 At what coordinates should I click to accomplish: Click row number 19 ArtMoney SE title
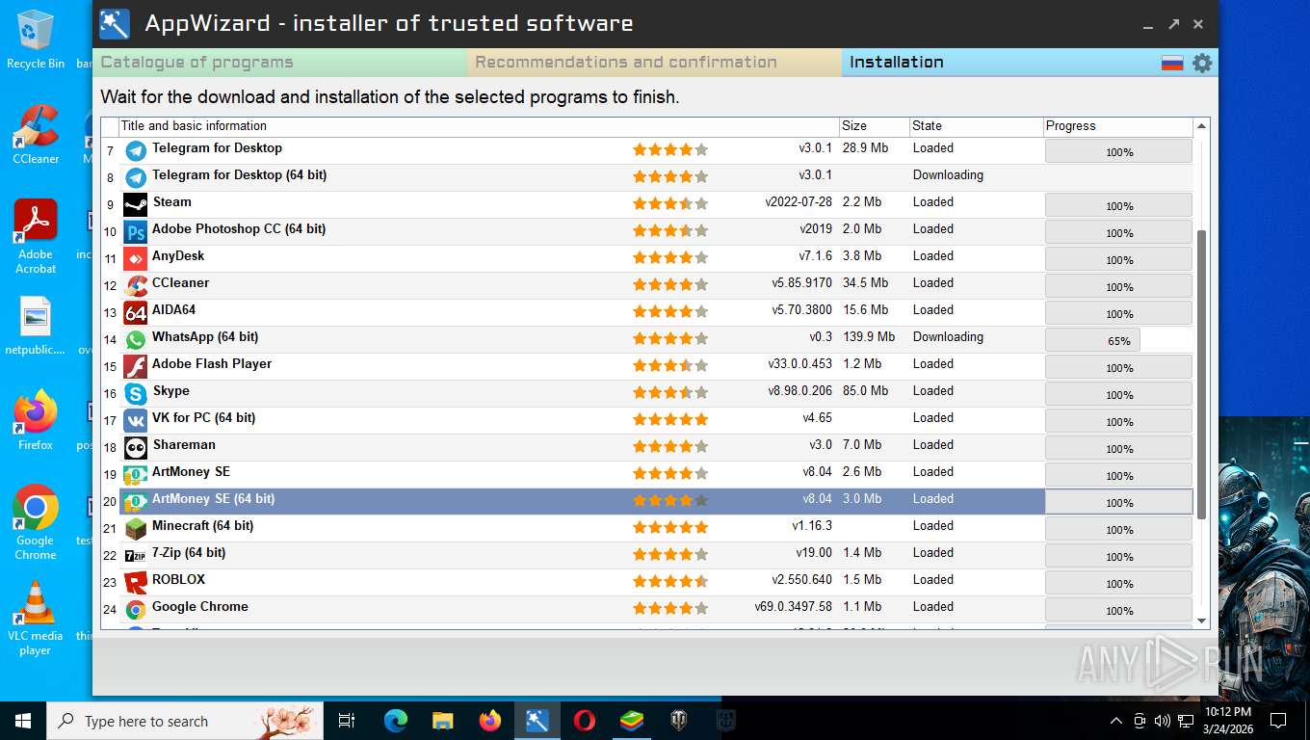click(191, 472)
